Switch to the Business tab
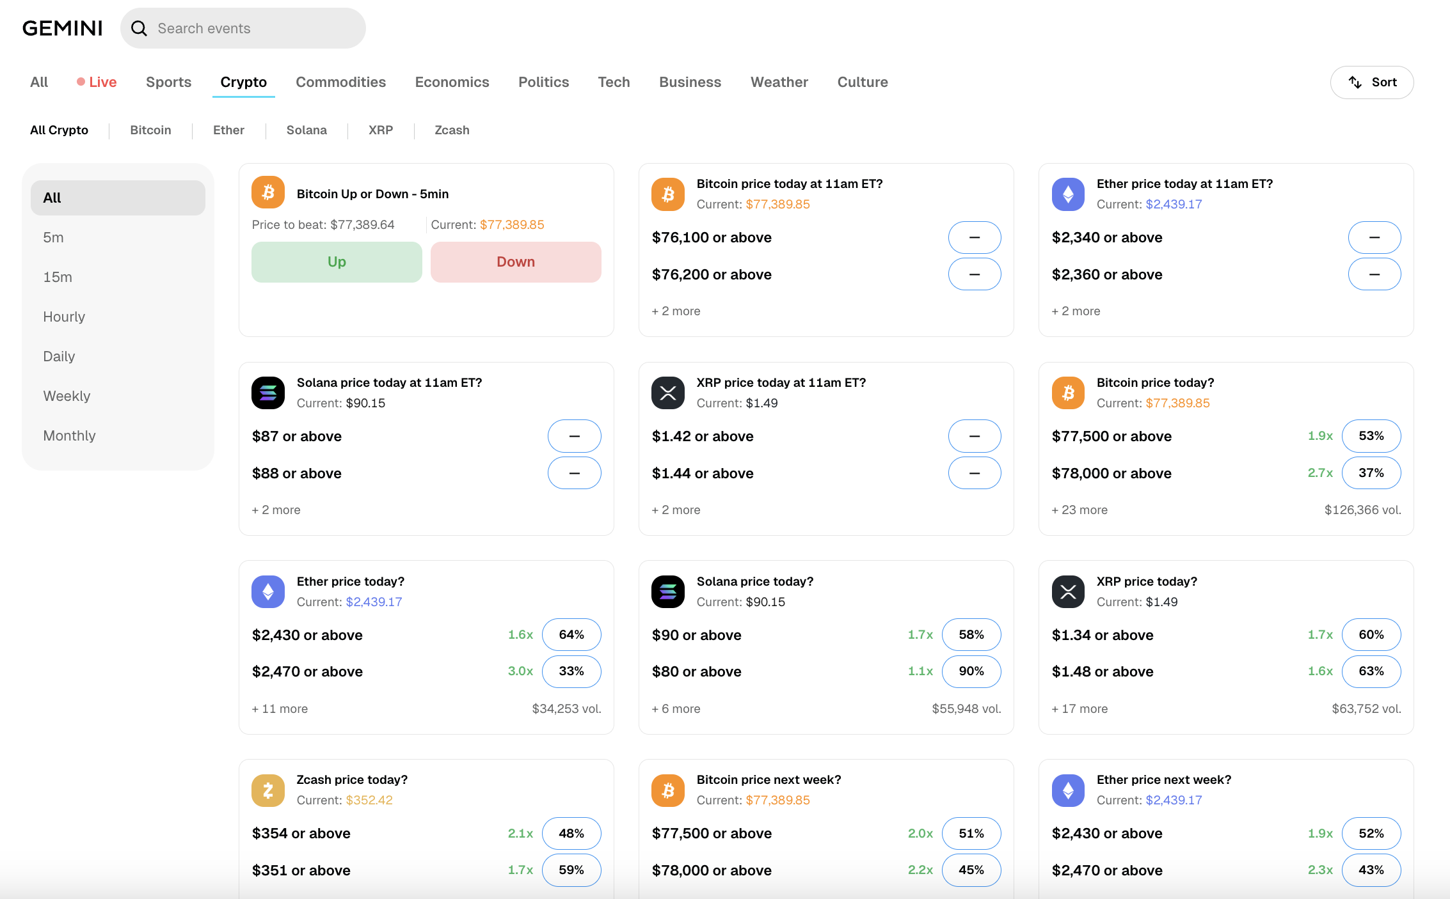 click(x=690, y=82)
